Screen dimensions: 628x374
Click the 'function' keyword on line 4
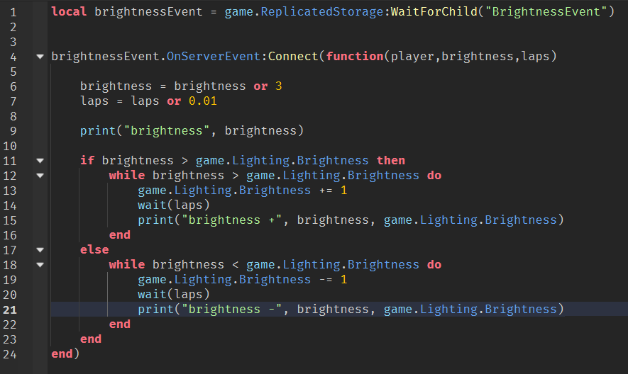pos(355,57)
